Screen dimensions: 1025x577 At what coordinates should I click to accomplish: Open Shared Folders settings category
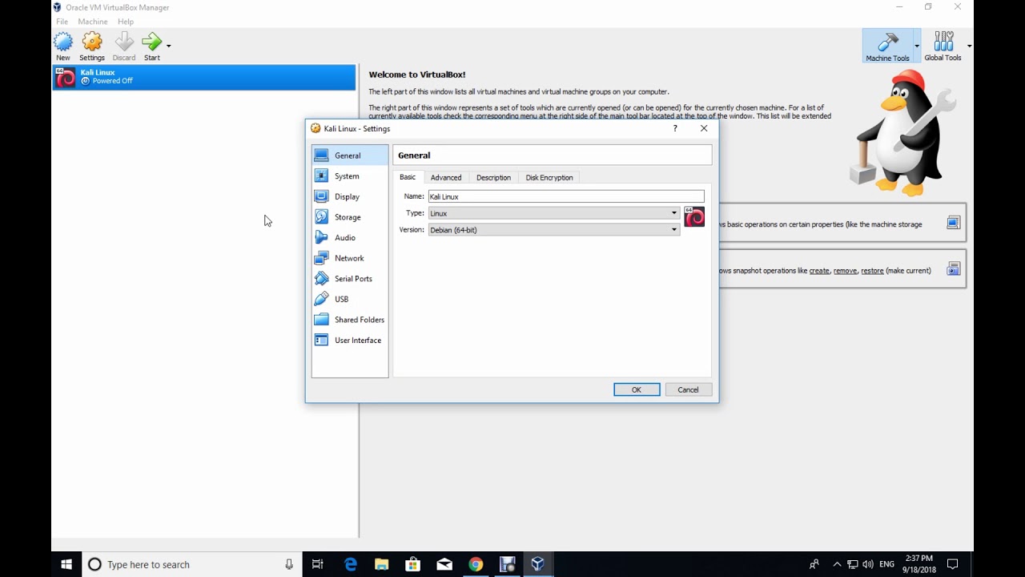(350, 320)
